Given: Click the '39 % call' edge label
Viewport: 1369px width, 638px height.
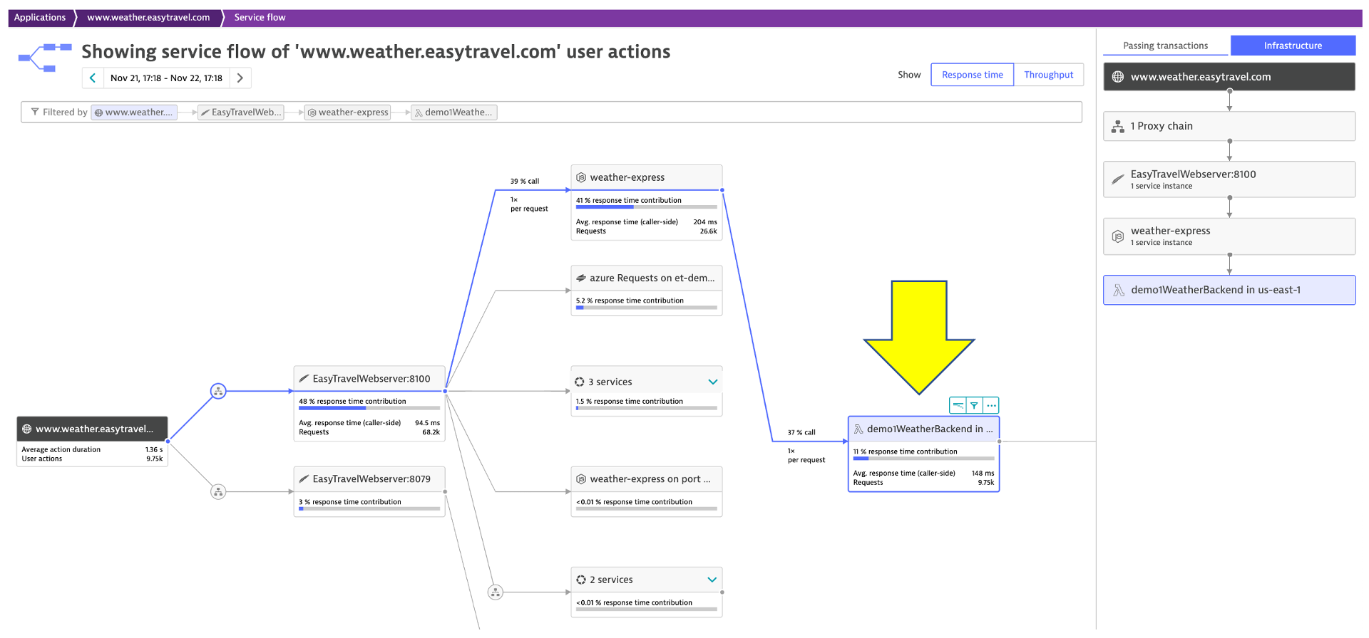Looking at the screenshot, I should point(525,182).
